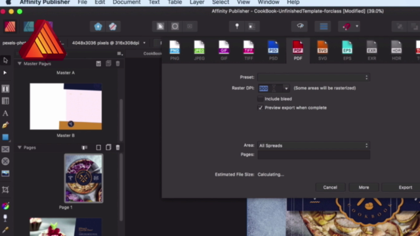Select the Artistic Text tool
Screen dimensions: 420x236
point(5,113)
